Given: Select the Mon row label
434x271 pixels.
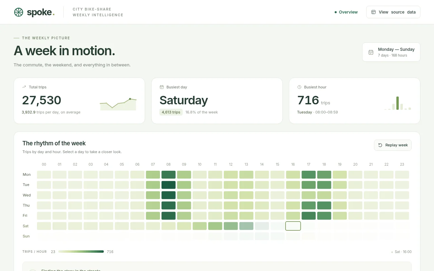Looking at the screenshot, I should [26, 174].
